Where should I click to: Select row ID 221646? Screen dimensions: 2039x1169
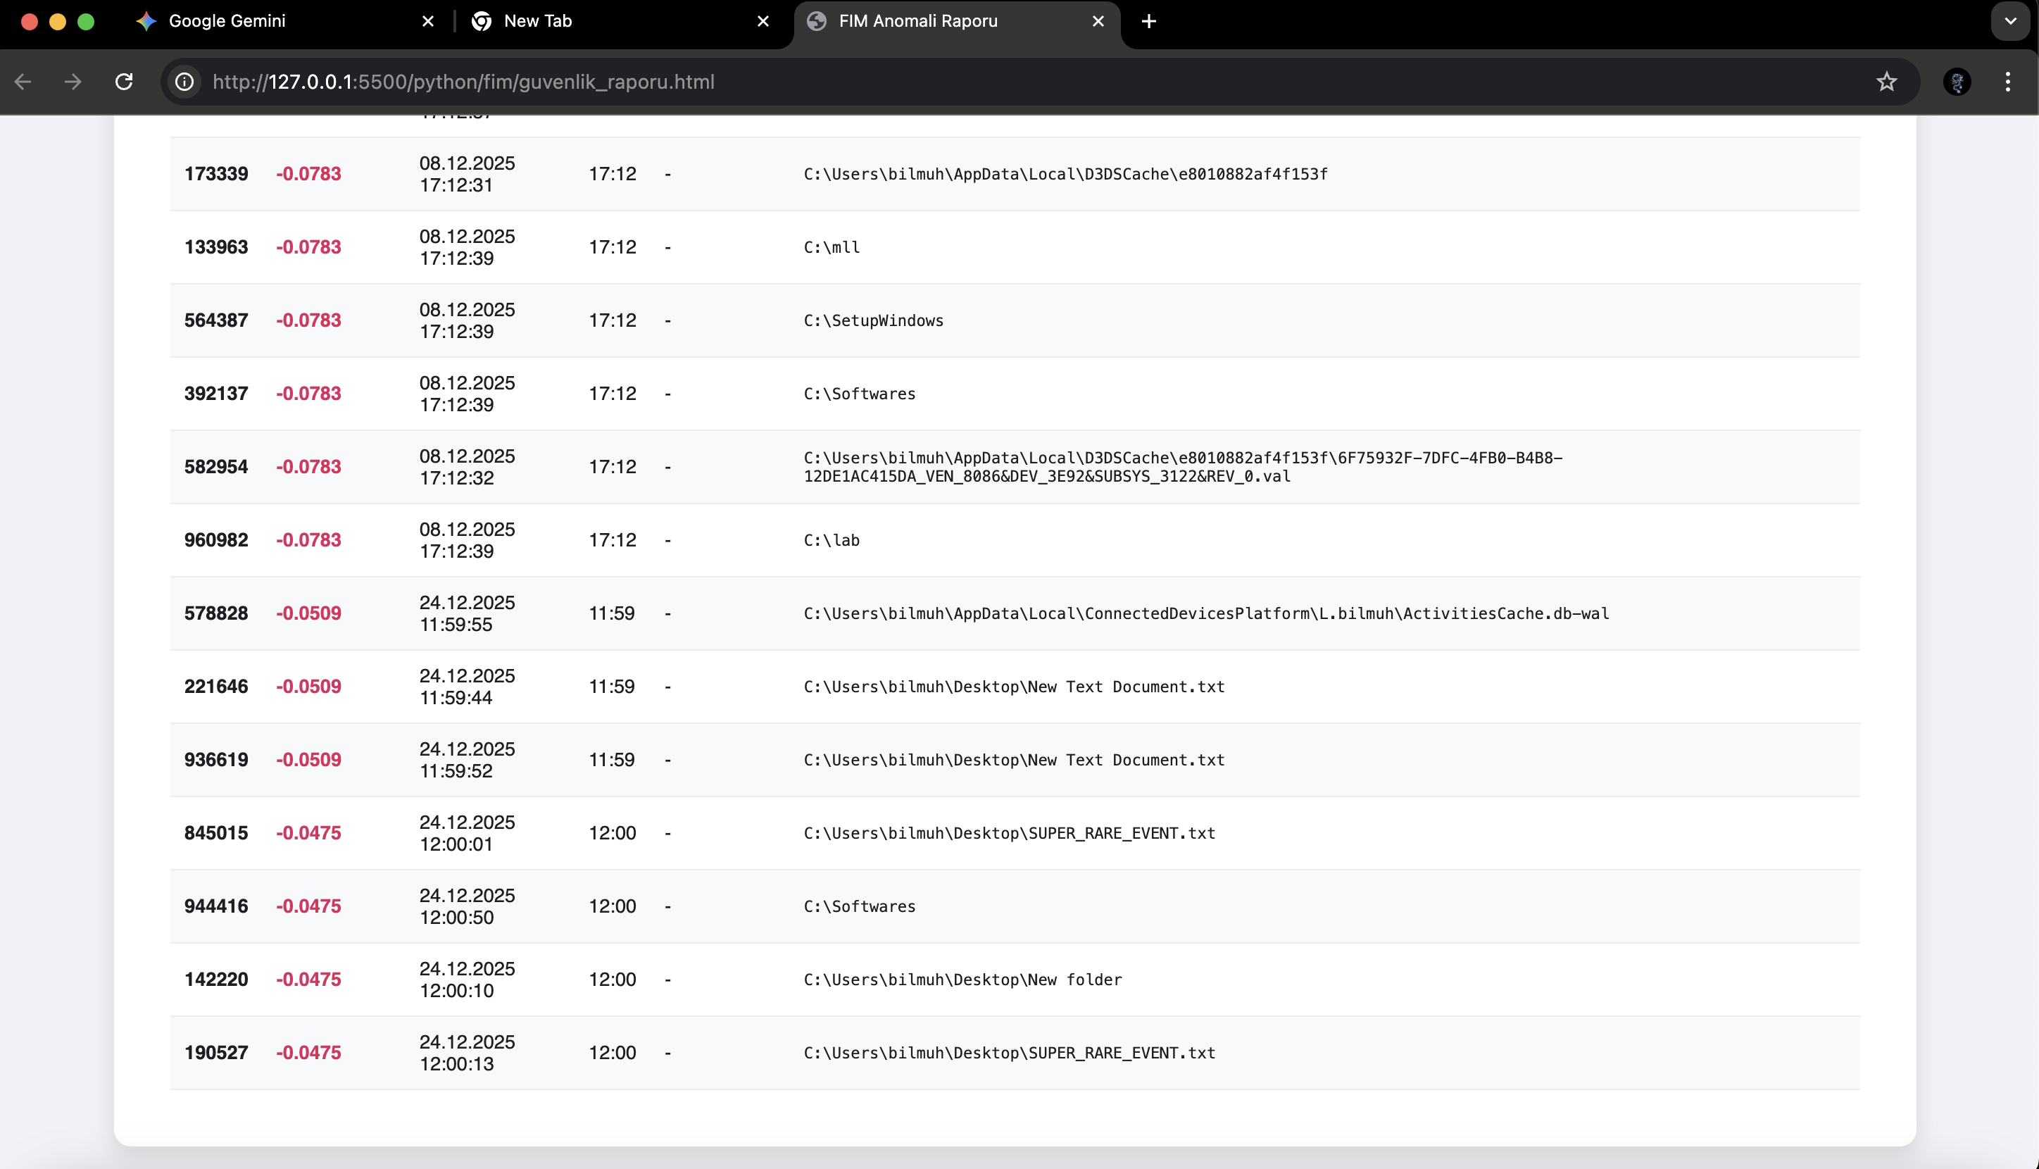pyautogui.click(x=216, y=687)
